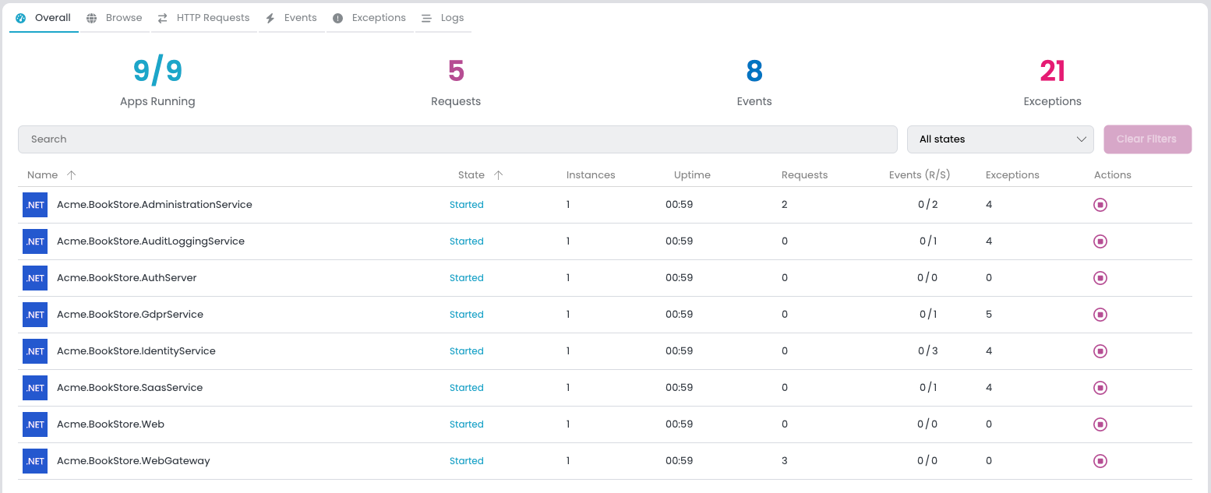This screenshot has height=493, width=1211.
Task: Open the Overall tab
Action: click(44, 17)
